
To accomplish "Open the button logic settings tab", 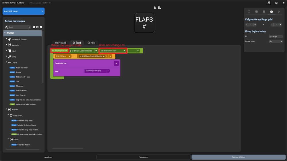I will tap(272, 12).
